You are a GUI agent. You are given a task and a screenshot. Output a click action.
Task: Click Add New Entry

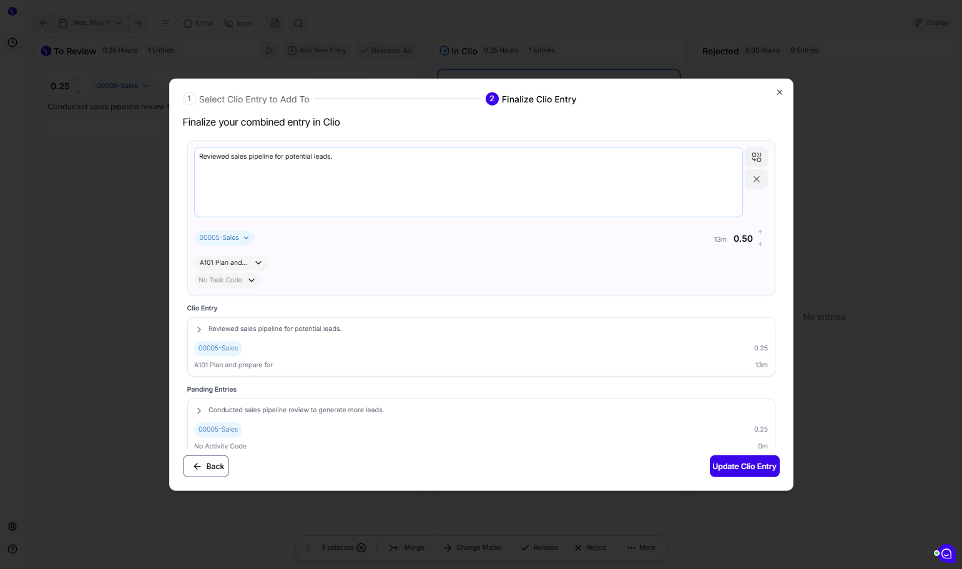pyautogui.click(x=317, y=51)
